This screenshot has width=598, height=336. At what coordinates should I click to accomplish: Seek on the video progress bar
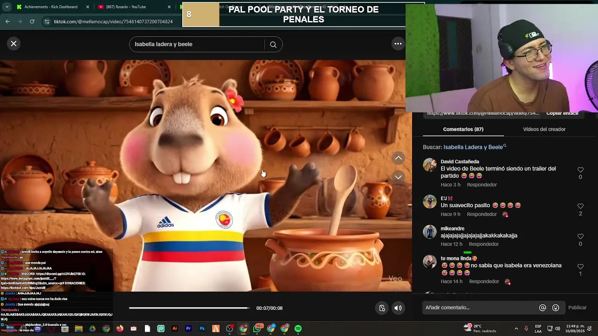(189, 308)
